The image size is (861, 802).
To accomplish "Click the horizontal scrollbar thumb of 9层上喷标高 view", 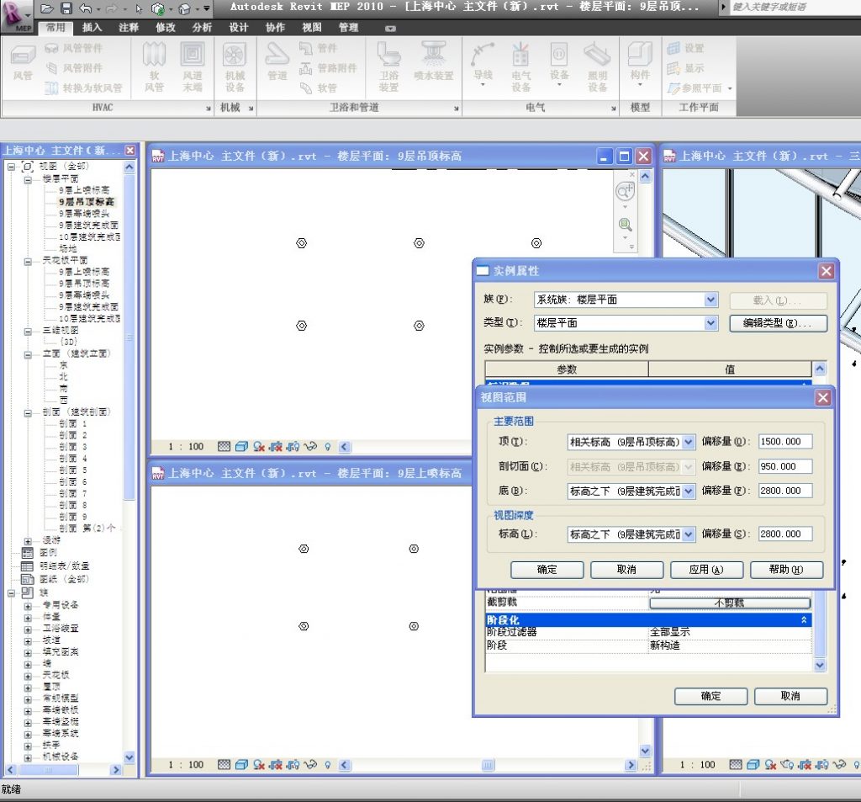I will click(x=489, y=765).
